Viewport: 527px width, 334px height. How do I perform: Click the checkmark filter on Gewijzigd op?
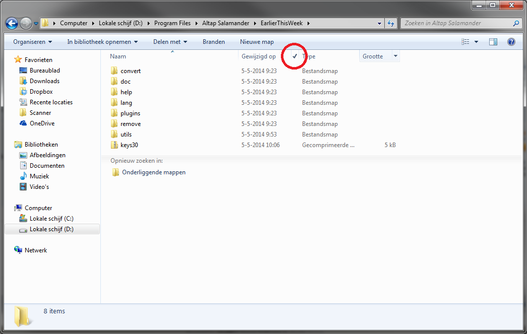(295, 56)
